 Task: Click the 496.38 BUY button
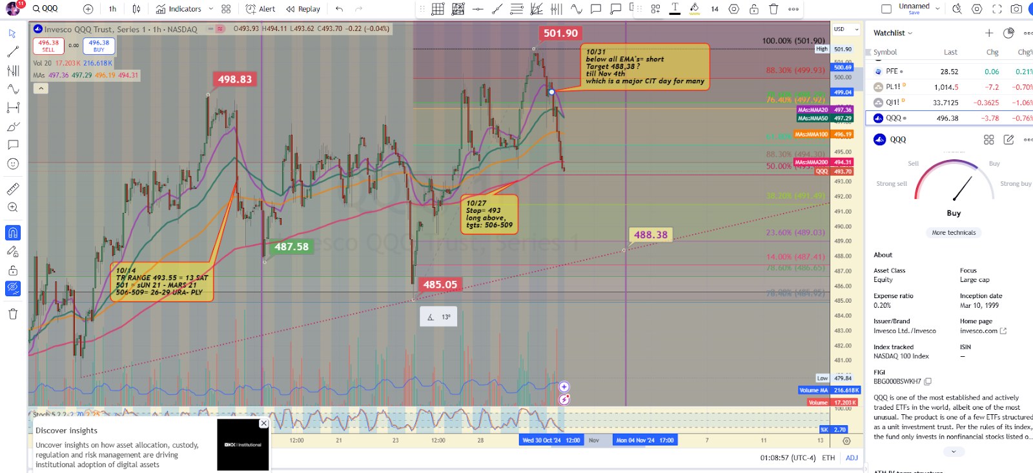click(x=99, y=46)
